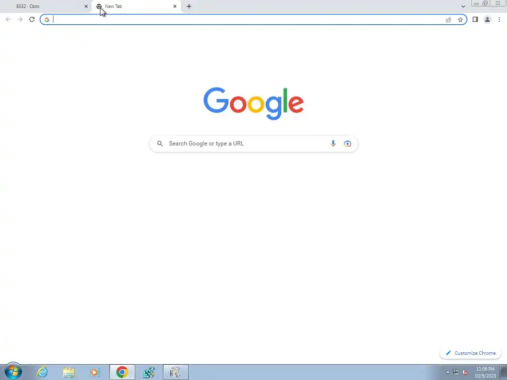Click Show desktop strip at taskbar end
507x380 pixels.
(504, 372)
